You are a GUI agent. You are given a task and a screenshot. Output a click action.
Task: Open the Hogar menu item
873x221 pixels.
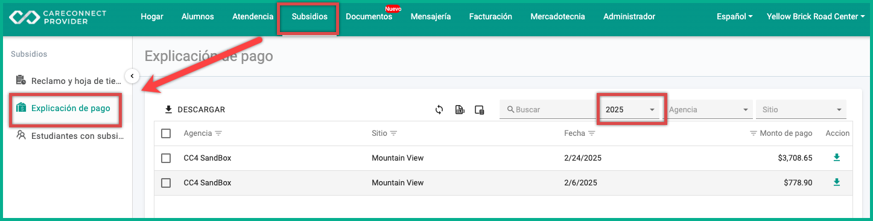(x=152, y=17)
